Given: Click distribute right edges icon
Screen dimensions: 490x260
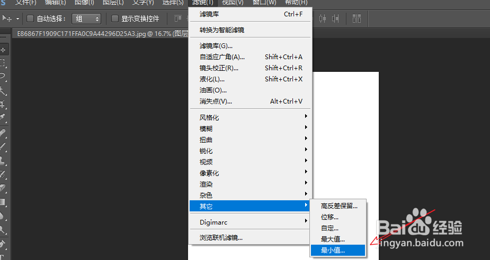Looking at the screenshot, I should point(335,18).
